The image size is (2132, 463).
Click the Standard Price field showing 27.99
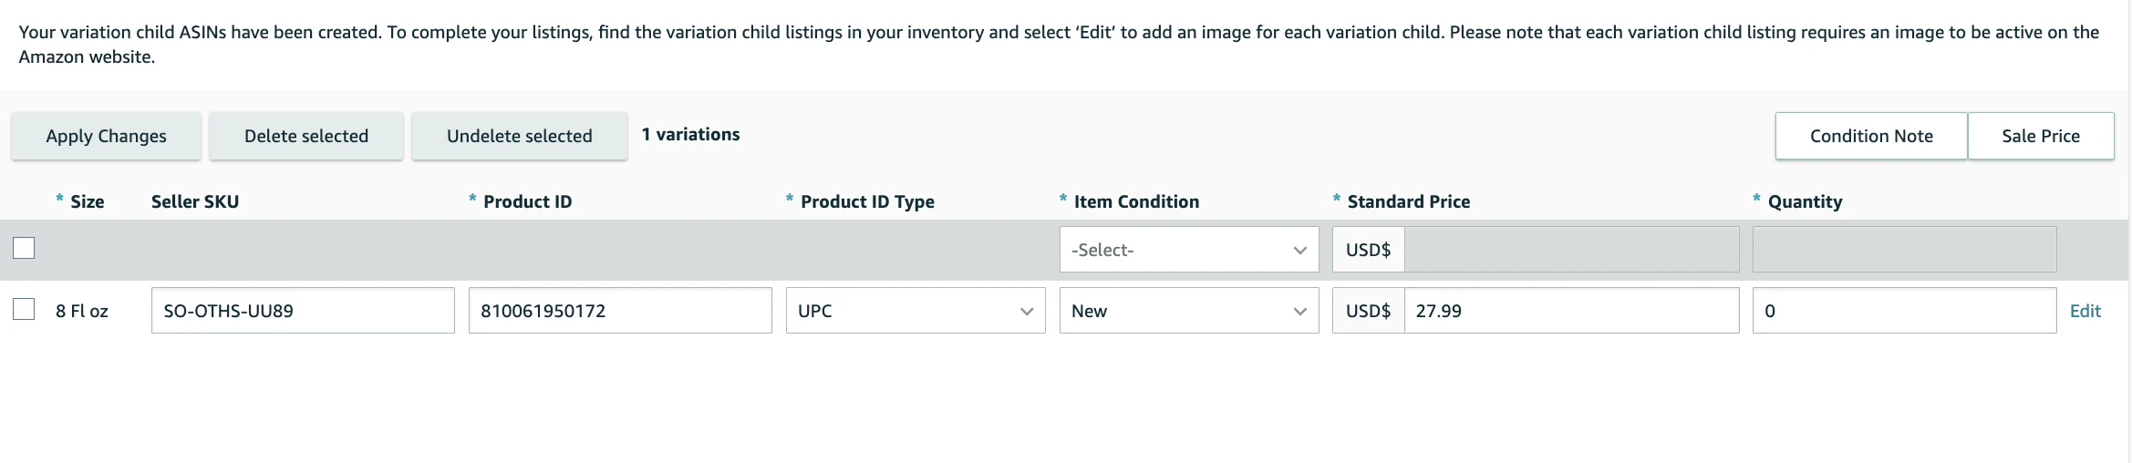[1572, 311]
